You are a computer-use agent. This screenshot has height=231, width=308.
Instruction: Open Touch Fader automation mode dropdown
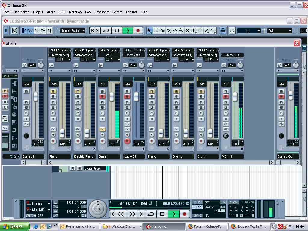click(72, 31)
